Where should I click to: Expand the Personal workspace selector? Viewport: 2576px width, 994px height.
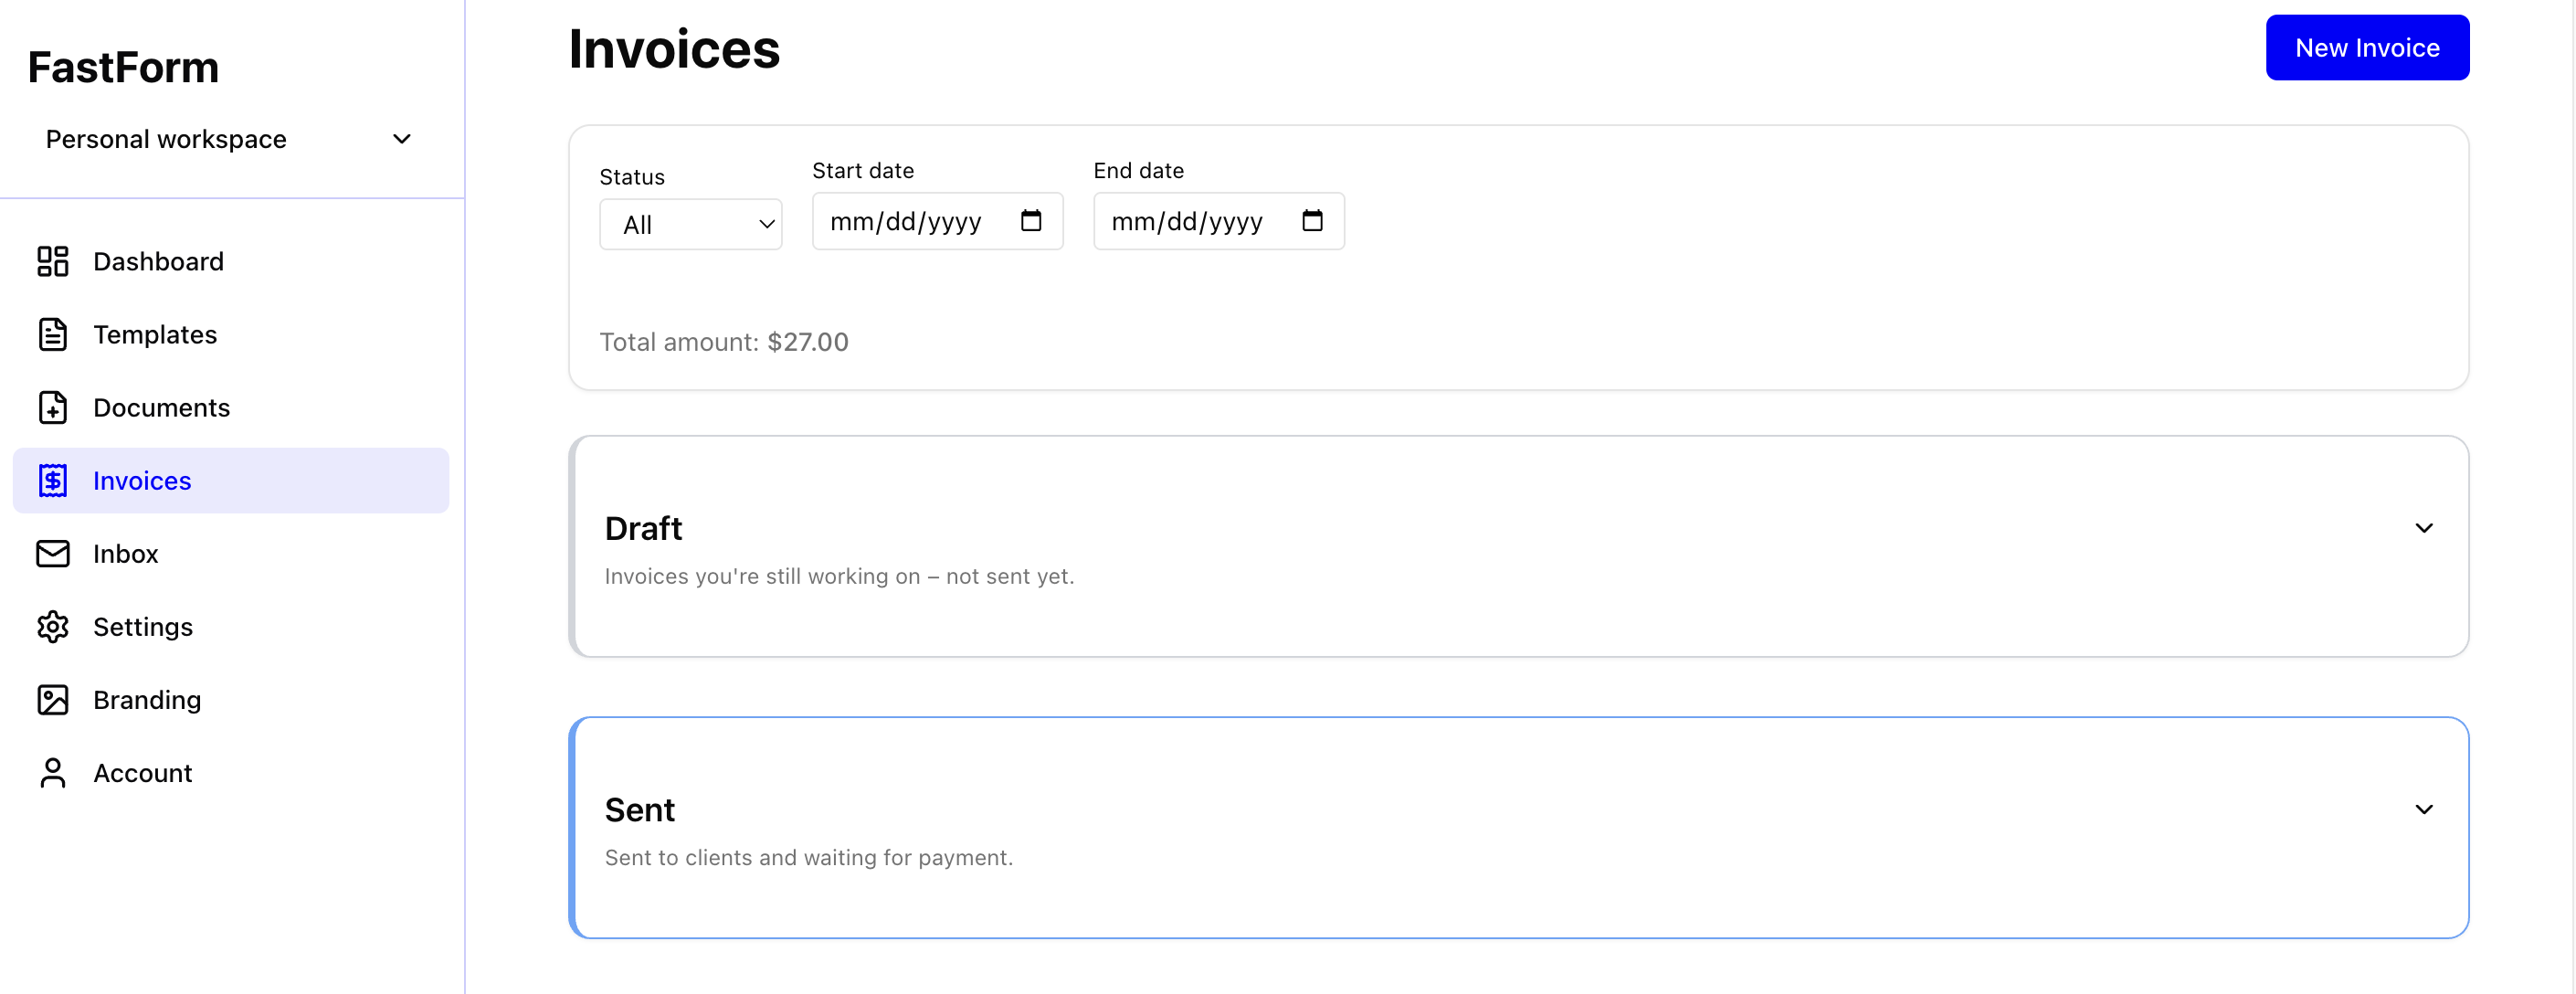[230, 139]
